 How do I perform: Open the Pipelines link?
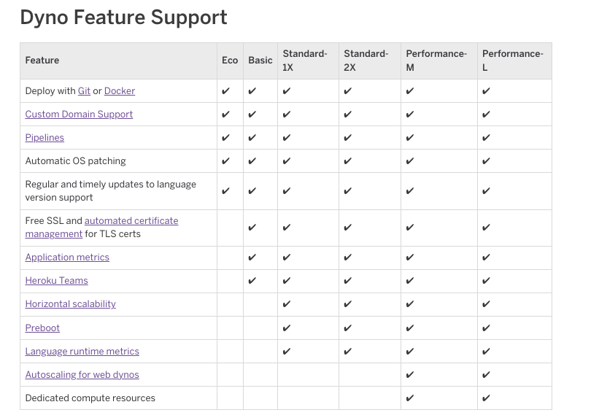[x=45, y=138]
